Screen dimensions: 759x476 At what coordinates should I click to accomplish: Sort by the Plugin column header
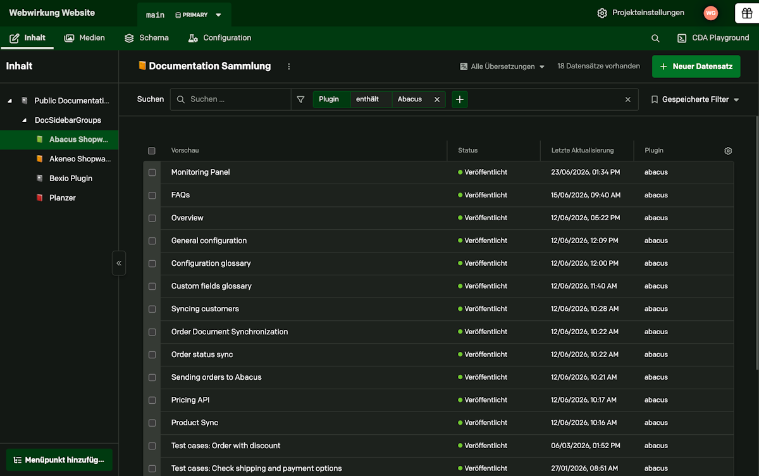click(654, 151)
